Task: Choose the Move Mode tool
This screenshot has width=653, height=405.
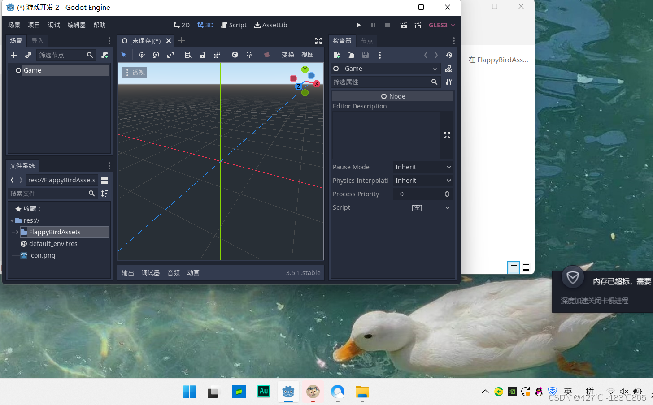Action: [142, 55]
